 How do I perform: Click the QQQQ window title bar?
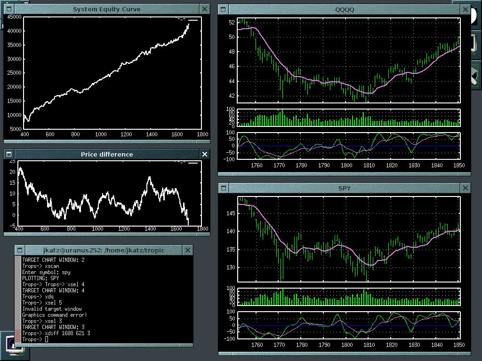[x=345, y=9]
